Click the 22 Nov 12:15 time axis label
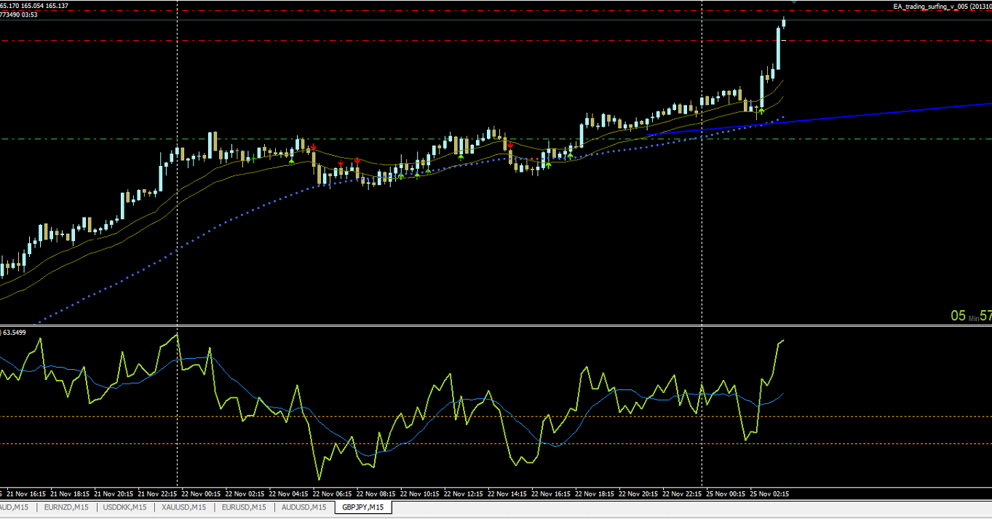Screen dimensions: 992x519 click(464, 494)
